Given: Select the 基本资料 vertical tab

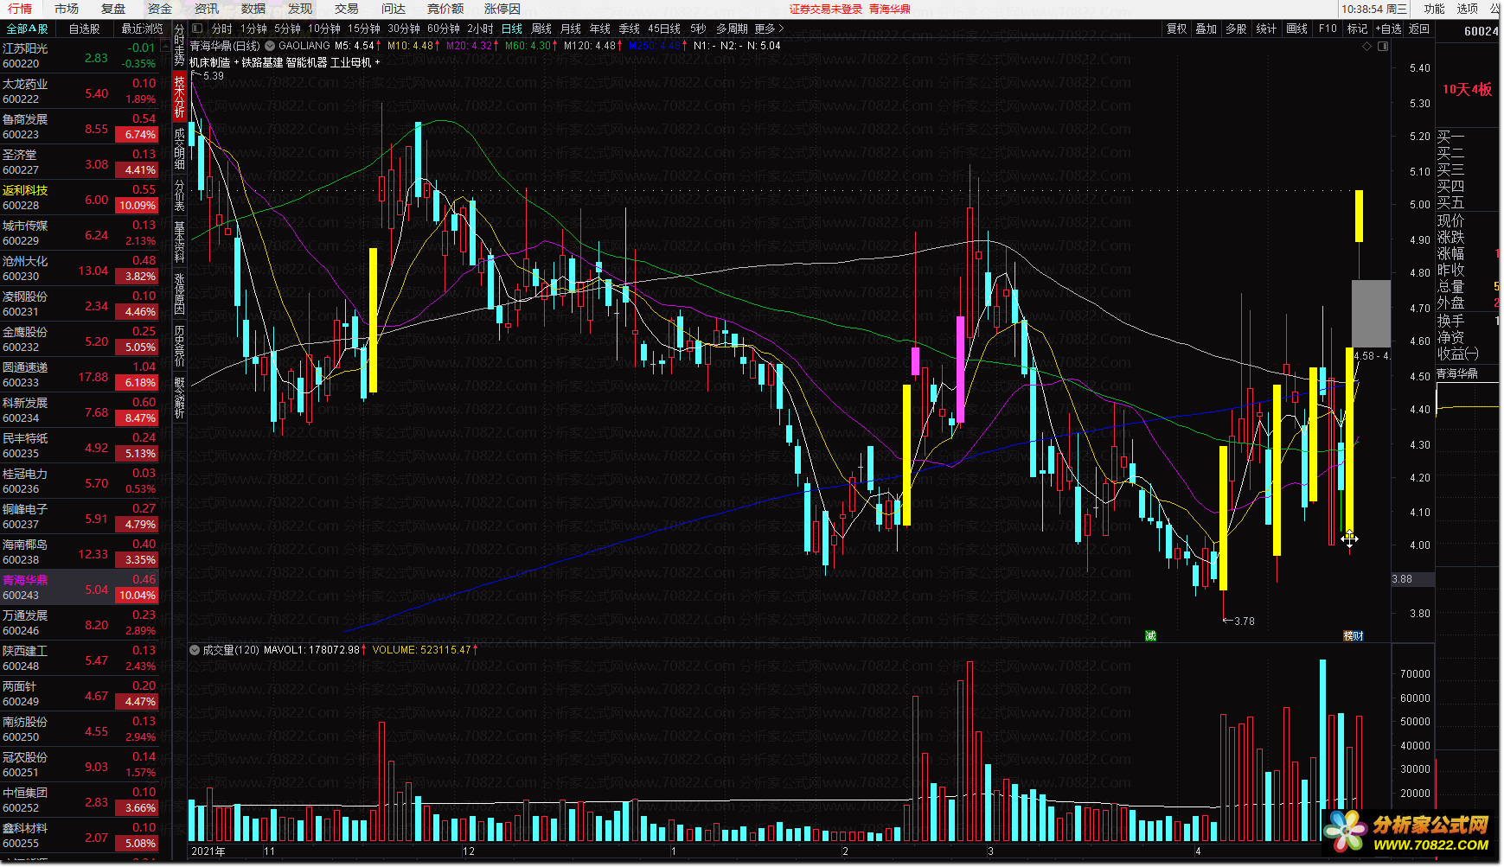Looking at the screenshot, I should (179, 241).
